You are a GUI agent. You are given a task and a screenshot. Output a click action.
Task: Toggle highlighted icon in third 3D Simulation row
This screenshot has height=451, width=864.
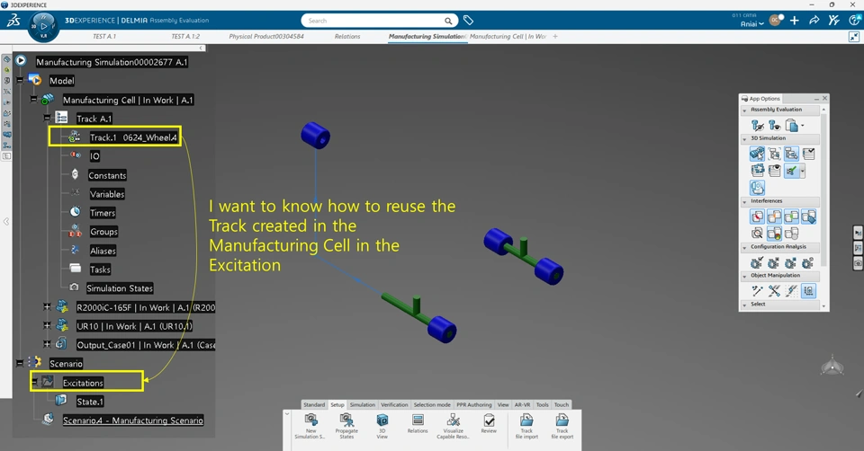click(758, 188)
